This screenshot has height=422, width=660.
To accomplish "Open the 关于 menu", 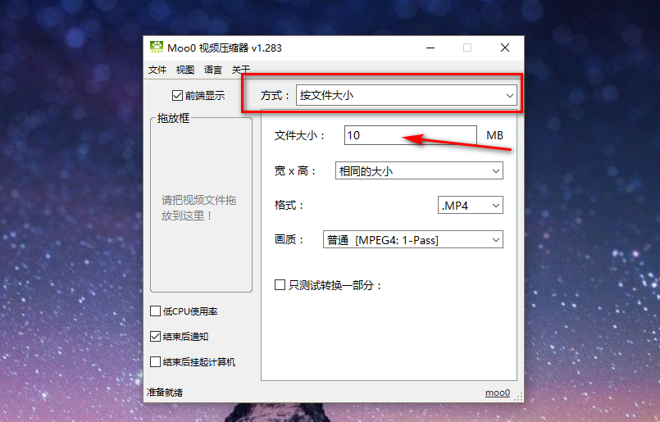I will (x=241, y=70).
